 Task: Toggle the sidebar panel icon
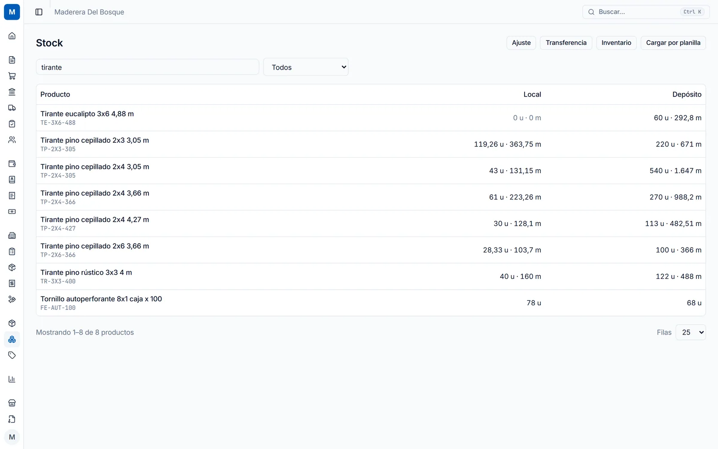tap(39, 12)
